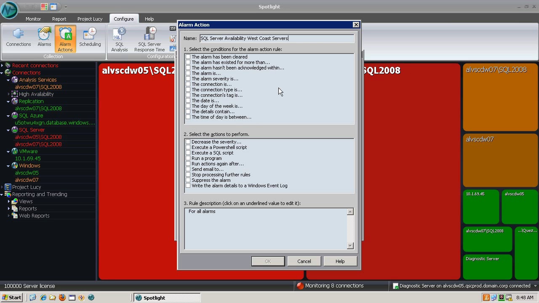Click the small 359 counter icon in the ribbon

173,29
